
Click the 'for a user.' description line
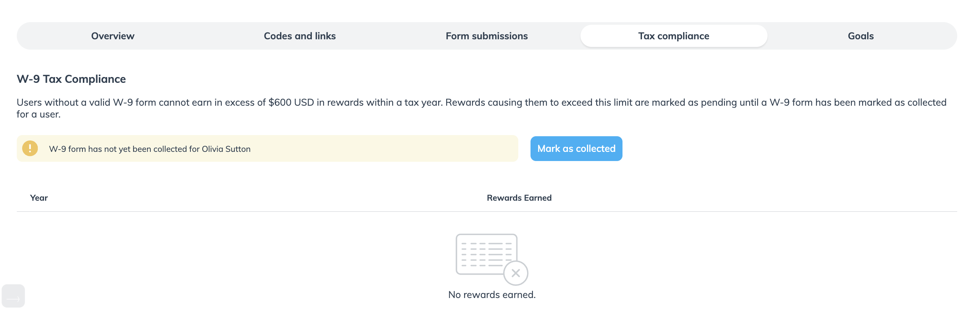39,114
